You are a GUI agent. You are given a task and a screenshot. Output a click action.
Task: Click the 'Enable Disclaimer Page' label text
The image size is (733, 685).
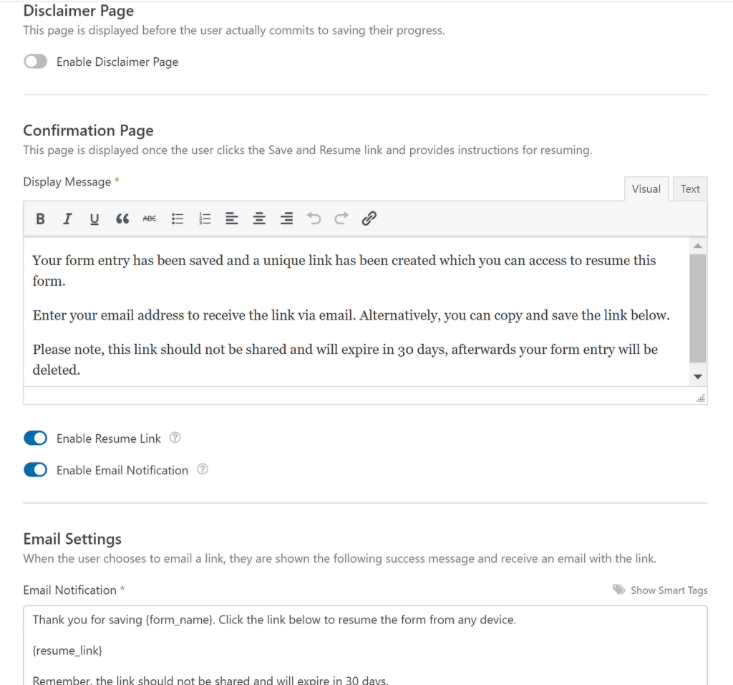(x=117, y=62)
